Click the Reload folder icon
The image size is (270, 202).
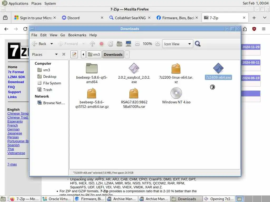coord(110,44)
